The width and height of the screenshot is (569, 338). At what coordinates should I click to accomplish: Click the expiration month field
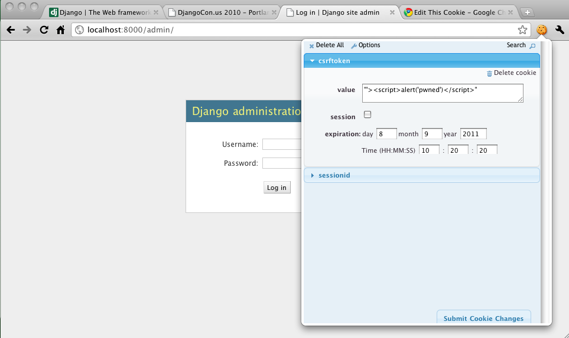tap(432, 134)
